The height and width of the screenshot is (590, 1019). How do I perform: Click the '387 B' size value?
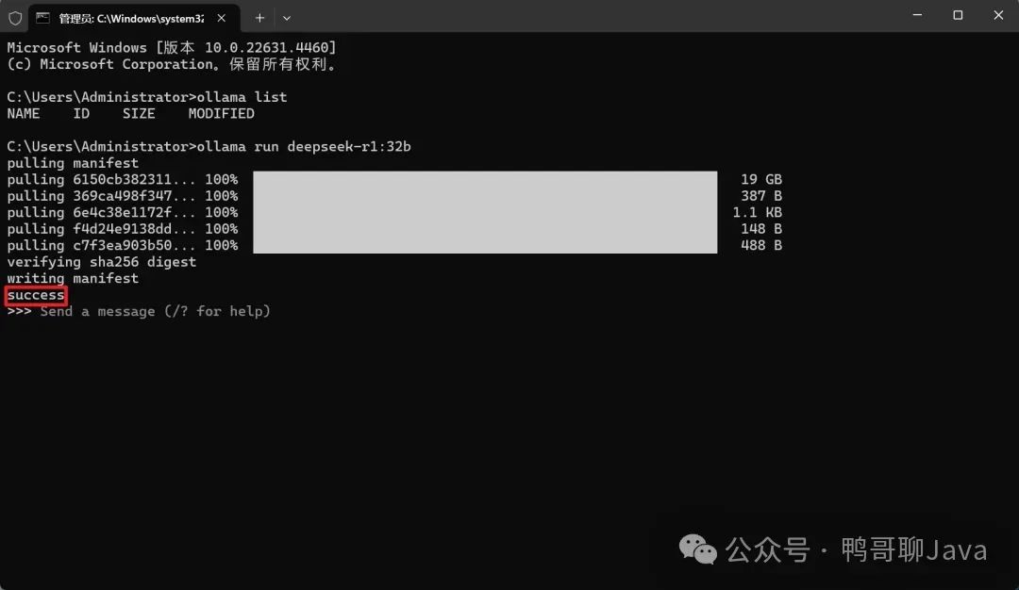click(761, 196)
